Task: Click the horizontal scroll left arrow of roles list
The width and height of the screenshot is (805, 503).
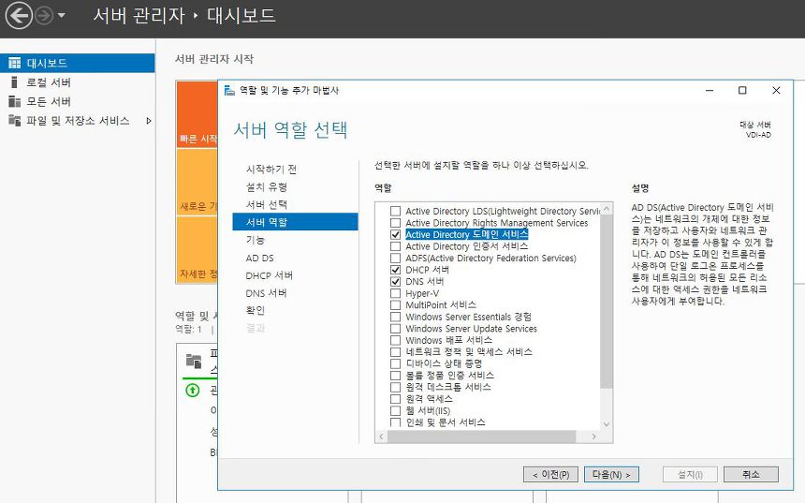Action: (382, 436)
